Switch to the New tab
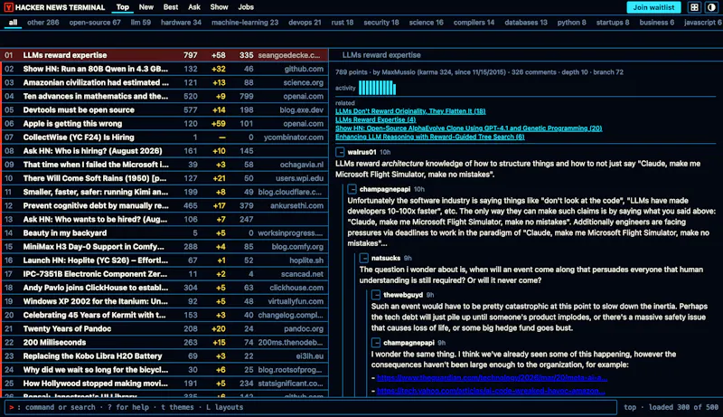Viewport: 723px width, 417px height. coord(146,7)
